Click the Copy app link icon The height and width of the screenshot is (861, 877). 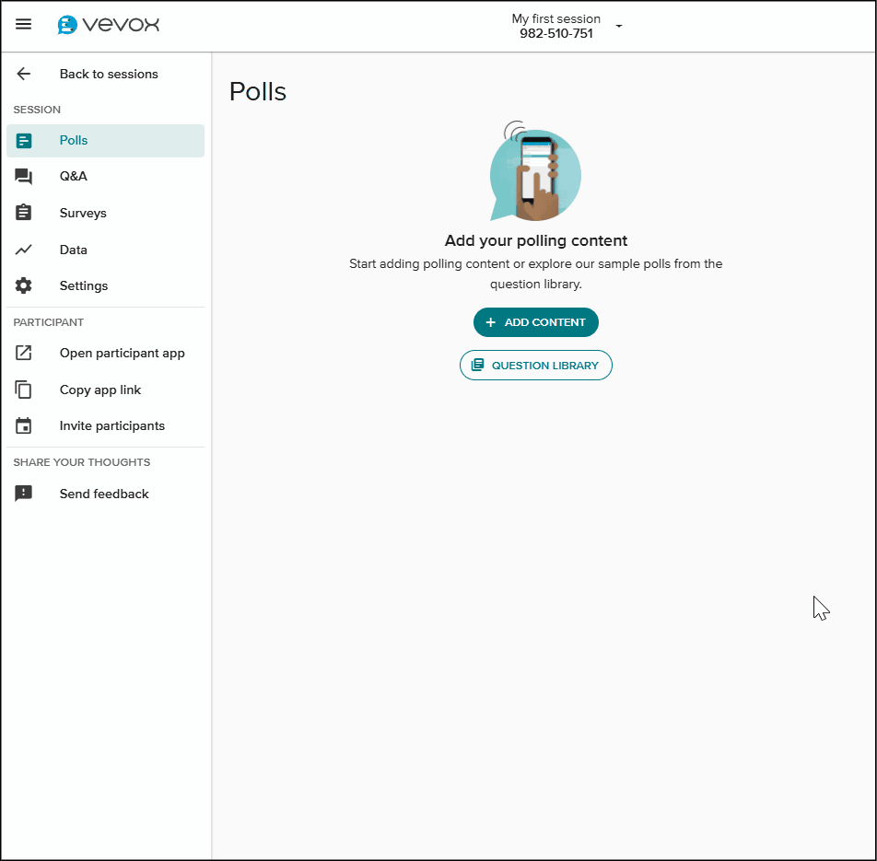point(24,390)
